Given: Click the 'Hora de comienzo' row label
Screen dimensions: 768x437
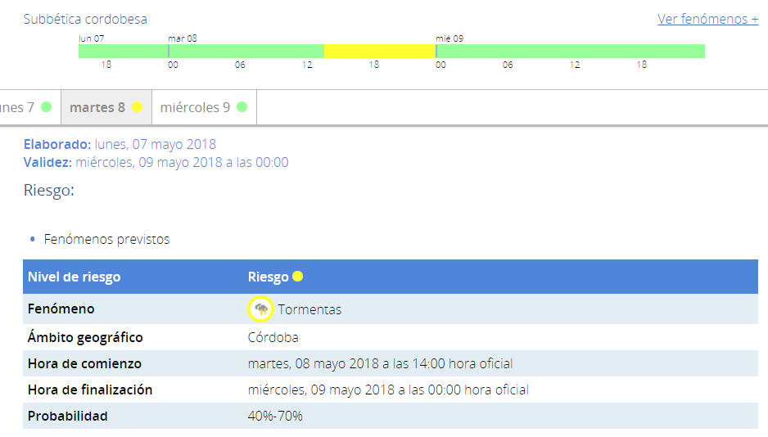Looking at the screenshot, I should click(84, 363).
